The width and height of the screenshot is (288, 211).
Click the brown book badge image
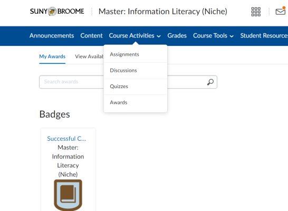point(68,195)
